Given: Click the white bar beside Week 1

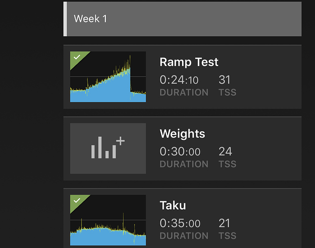Looking at the screenshot, I should [65, 19].
